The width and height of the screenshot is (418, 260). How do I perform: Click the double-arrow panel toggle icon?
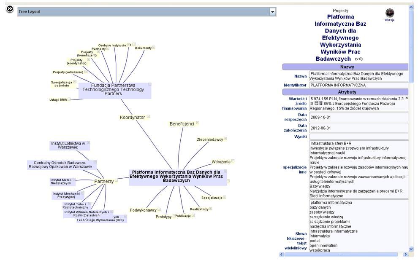tap(10, 9)
